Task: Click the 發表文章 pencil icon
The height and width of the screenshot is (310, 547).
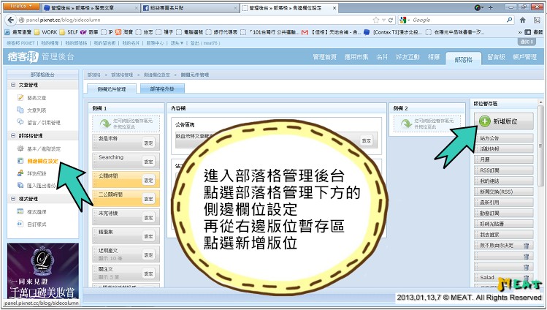Action: coord(20,98)
